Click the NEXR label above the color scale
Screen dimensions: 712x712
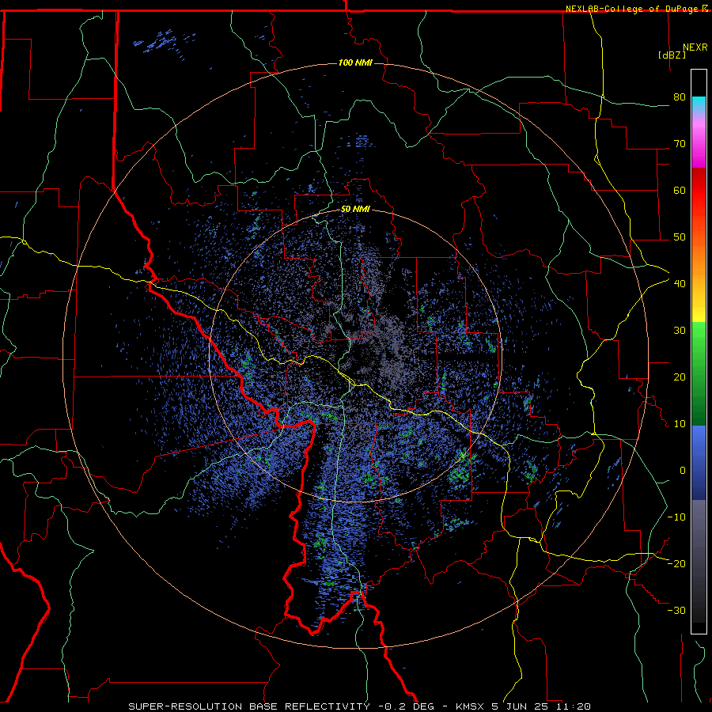[695, 47]
